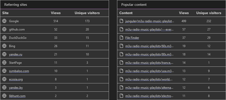This screenshot has width=226, height=100.
Task: Open the m3u-radio-music-playlists/electro link
Action: click(x=149, y=96)
